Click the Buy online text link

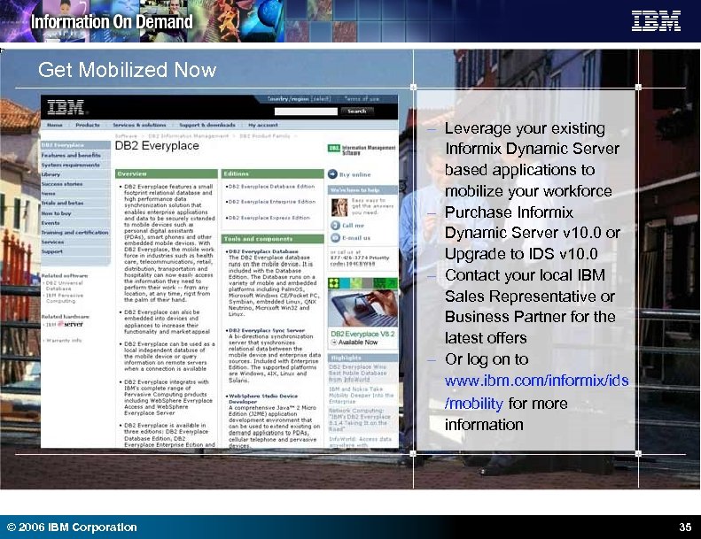(x=355, y=174)
